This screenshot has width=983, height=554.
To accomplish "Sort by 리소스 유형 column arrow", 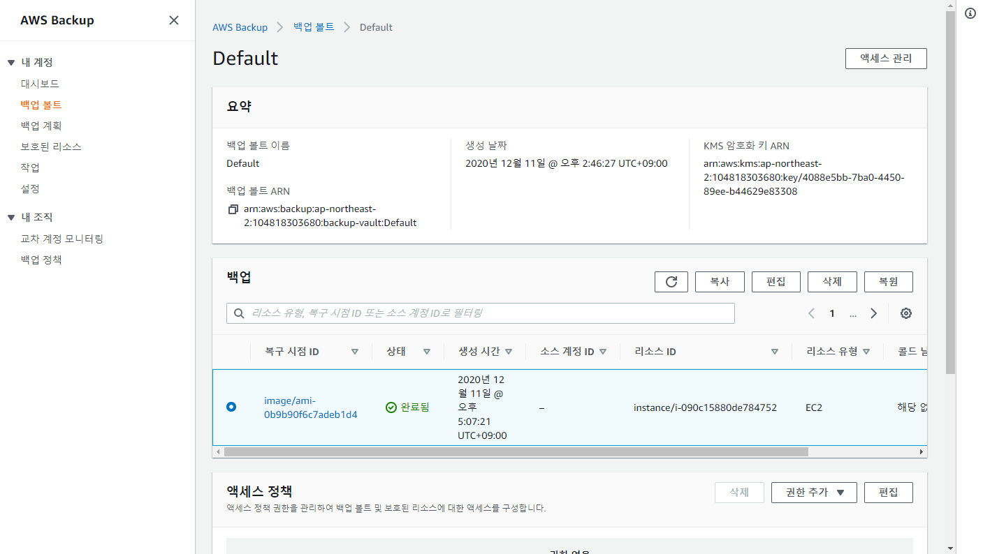I will [866, 352].
